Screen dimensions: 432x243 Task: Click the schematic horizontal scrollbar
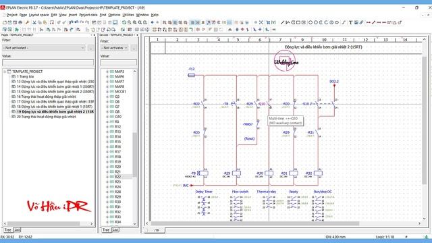(255, 223)
